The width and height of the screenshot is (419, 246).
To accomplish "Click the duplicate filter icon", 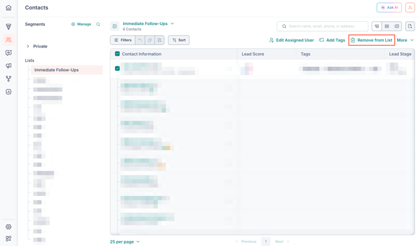I will coord(149,40).
